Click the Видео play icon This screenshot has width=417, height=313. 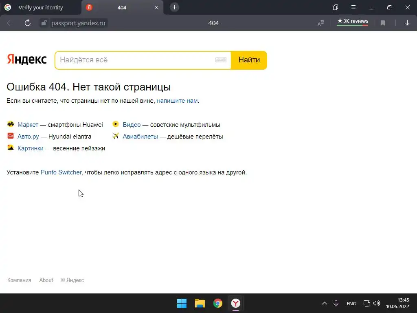[x=115, y=124]
